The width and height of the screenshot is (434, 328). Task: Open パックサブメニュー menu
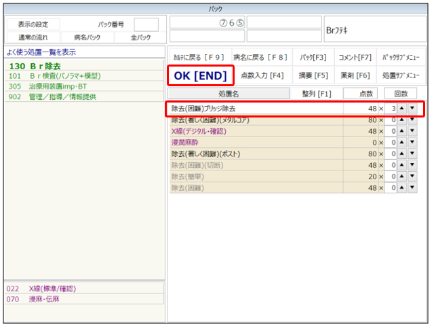401,58
